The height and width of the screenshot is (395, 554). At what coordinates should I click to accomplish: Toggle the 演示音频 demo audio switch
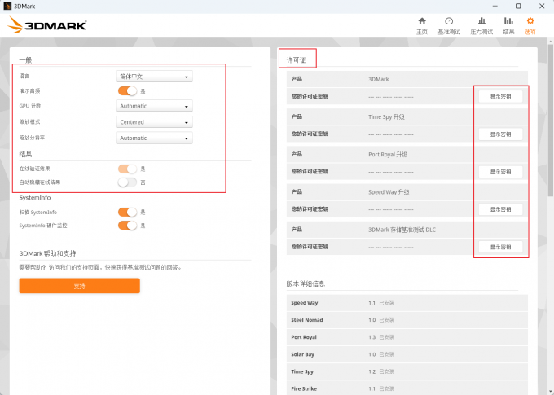coord(128,90)
